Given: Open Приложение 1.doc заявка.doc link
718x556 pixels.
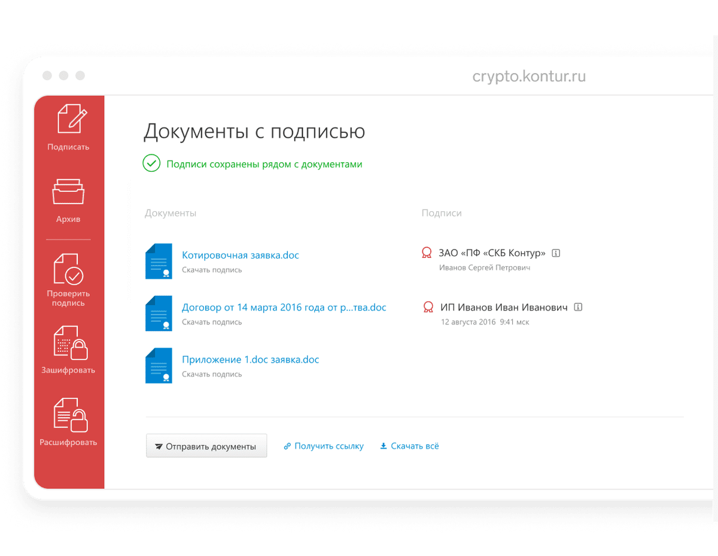Looking at the screenshot, I should coord(251,359).
